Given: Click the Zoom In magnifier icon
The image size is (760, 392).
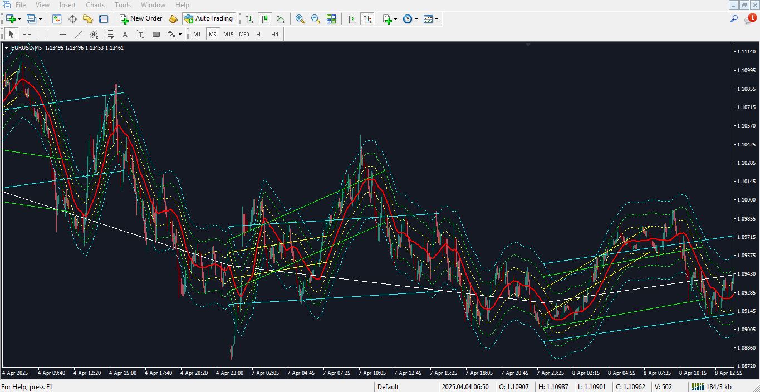Looking at the screenshot, I should pos(300,18).
